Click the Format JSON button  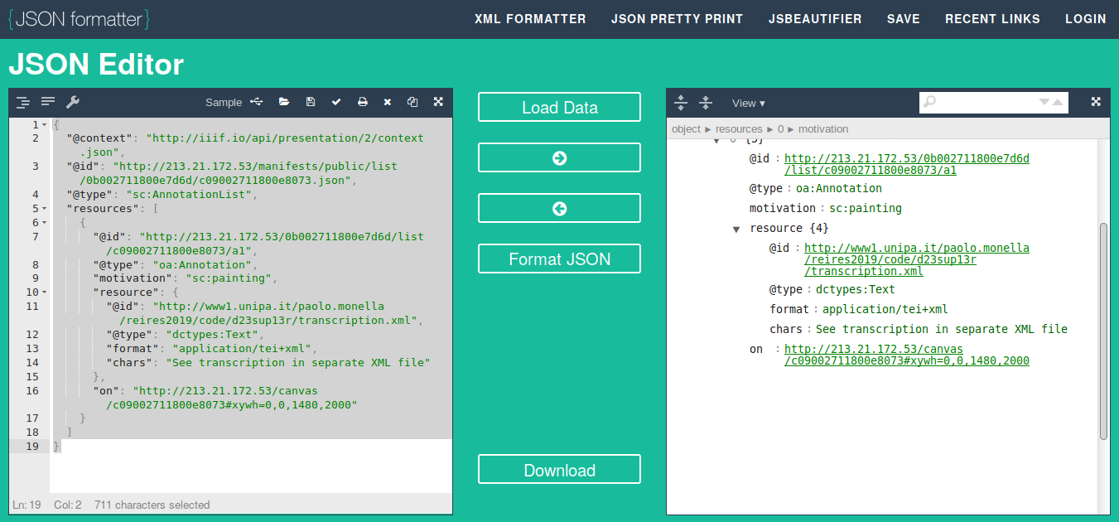click(559, 259)
